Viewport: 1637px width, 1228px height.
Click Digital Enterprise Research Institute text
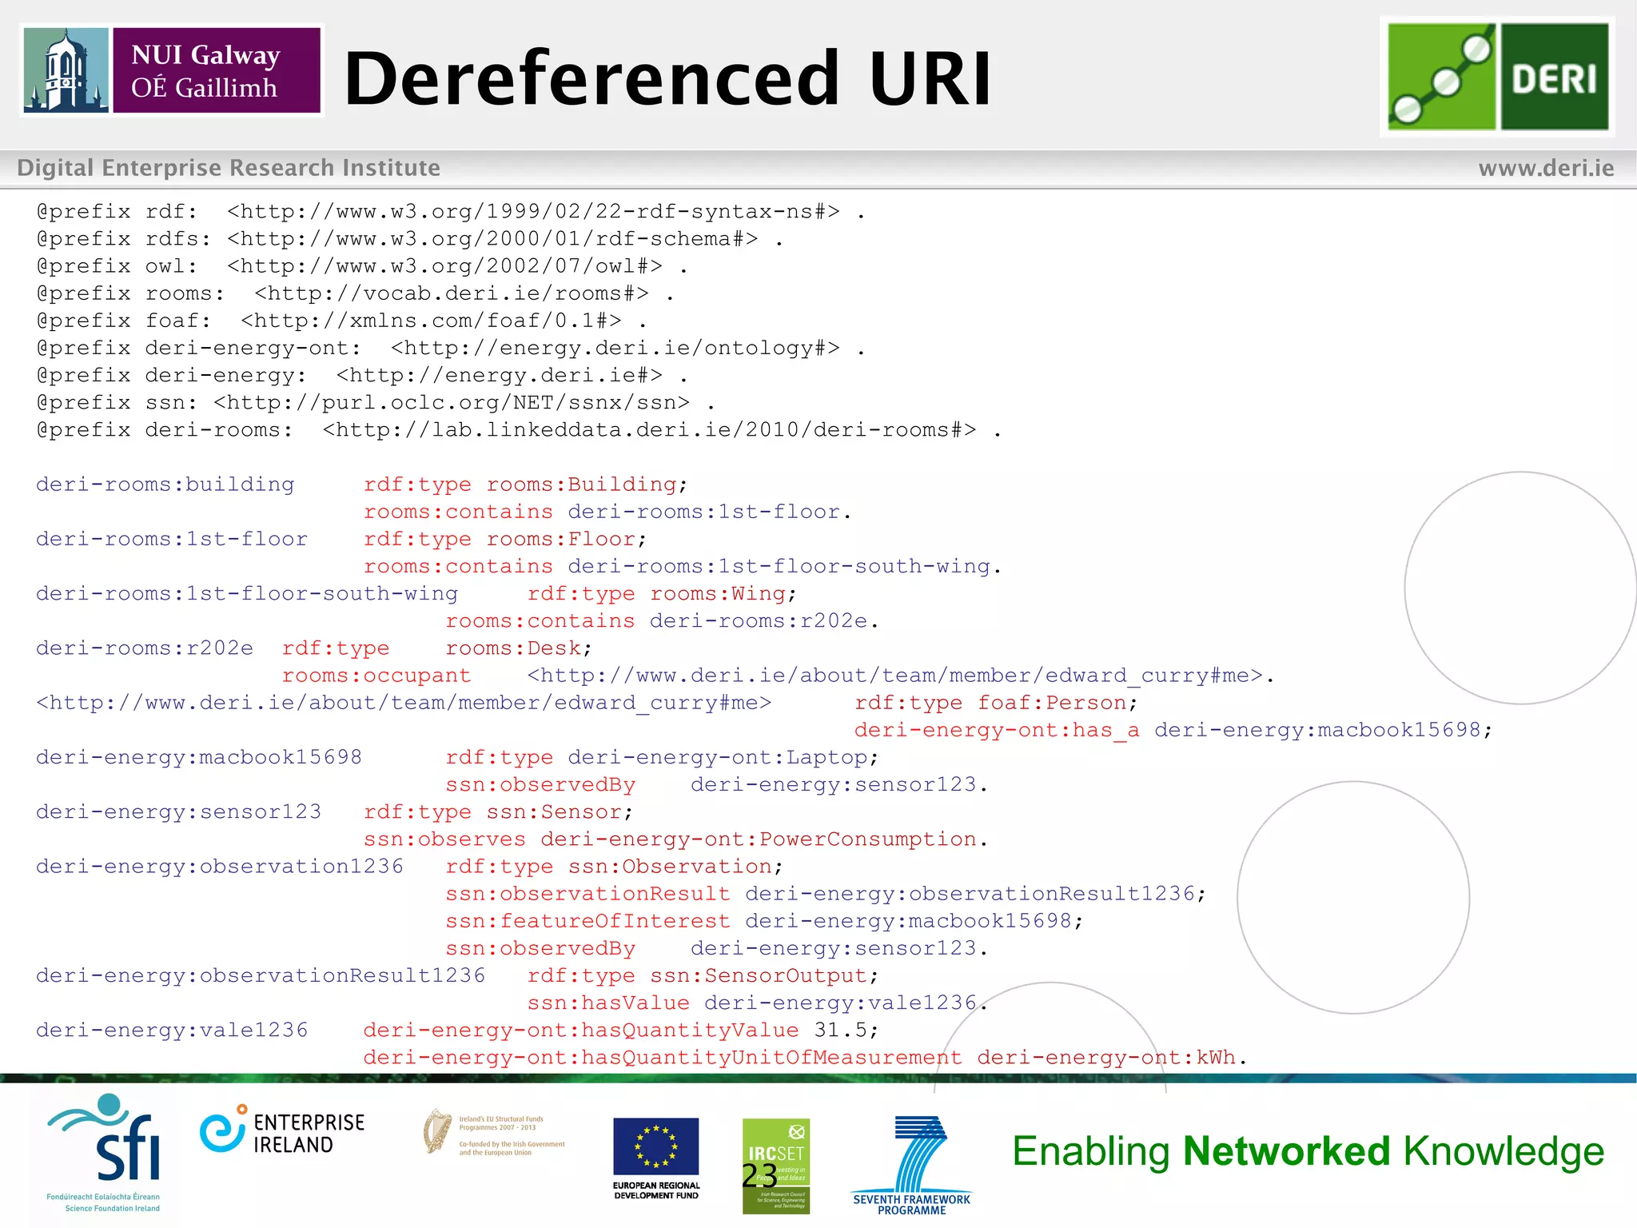tap(229, 168)
